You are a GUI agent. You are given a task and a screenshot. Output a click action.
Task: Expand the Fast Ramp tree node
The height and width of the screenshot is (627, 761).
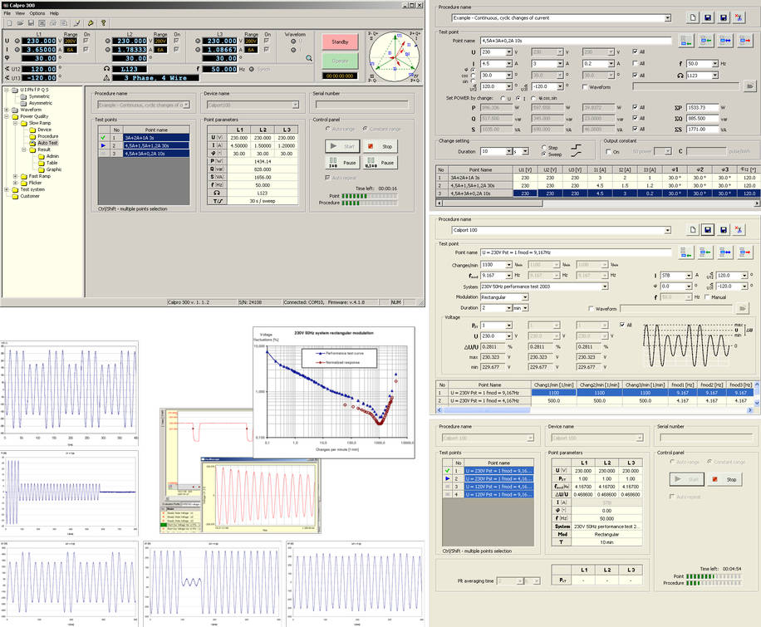point(15,176)
